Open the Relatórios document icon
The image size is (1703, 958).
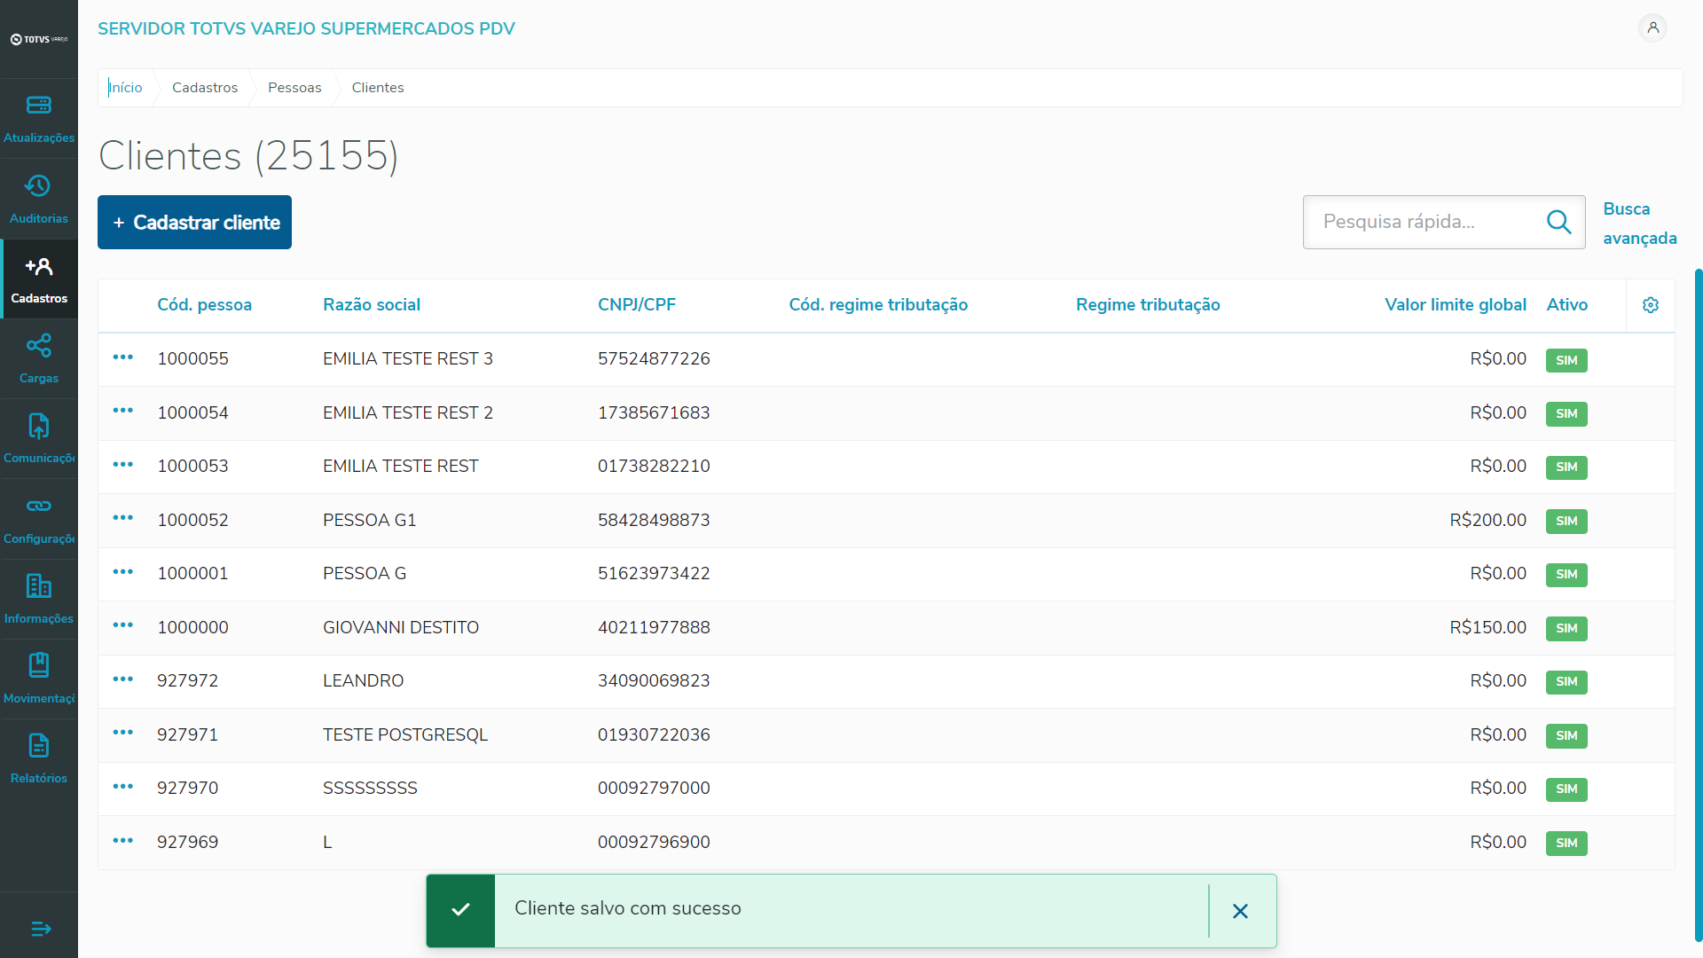pos(38,746)
